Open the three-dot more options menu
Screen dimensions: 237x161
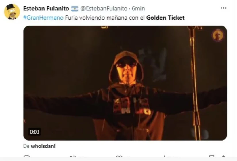coord(223,8)
